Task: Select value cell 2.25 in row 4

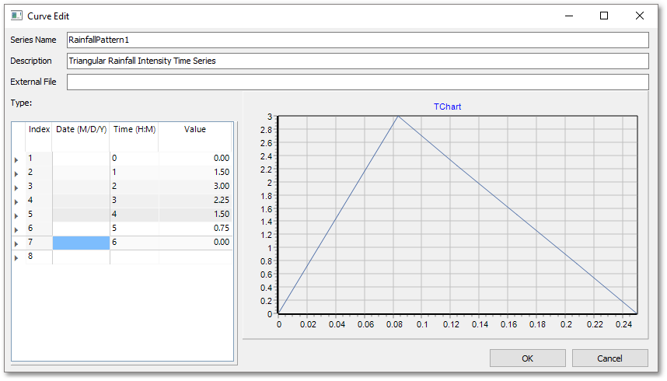Action: click(x=195, y=200)
